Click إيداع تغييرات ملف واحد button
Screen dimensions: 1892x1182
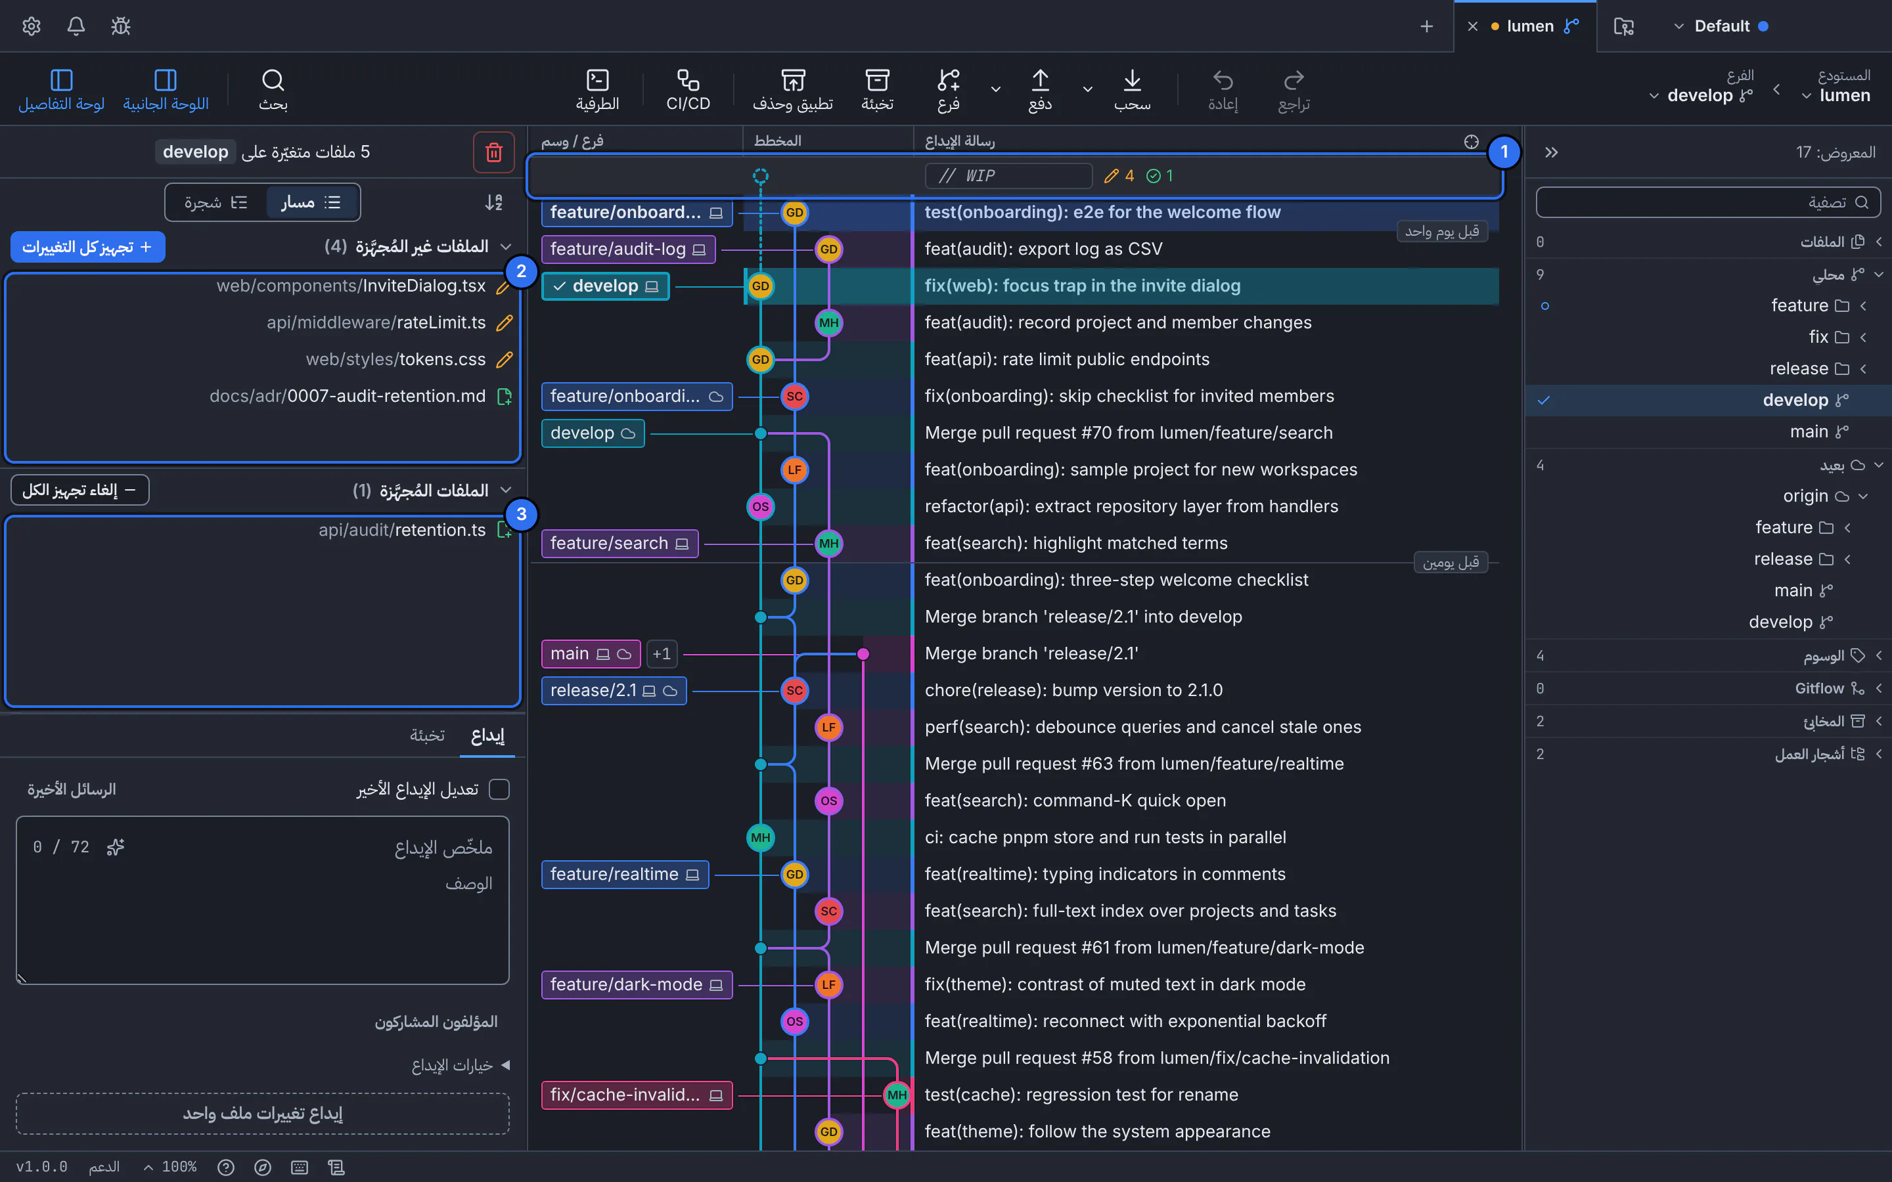(263, 1113)
